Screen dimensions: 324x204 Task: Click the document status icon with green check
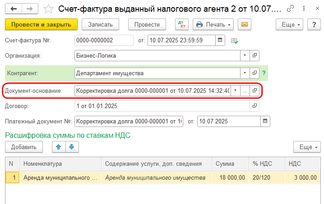[234, 41]
